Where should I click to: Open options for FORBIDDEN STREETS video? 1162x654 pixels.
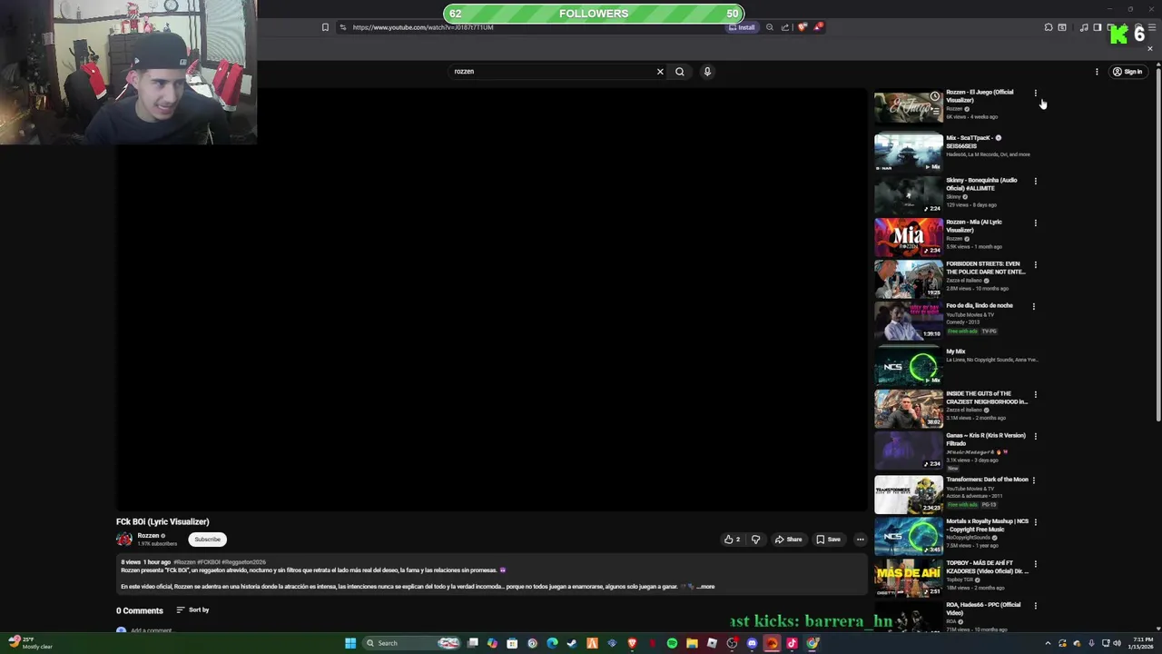(1035, 264)
